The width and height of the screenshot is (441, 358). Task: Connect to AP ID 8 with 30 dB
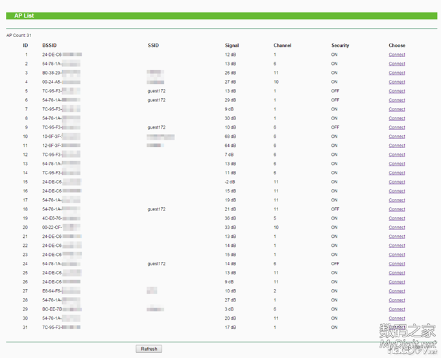pyautogui.click(x=397, y=118)
